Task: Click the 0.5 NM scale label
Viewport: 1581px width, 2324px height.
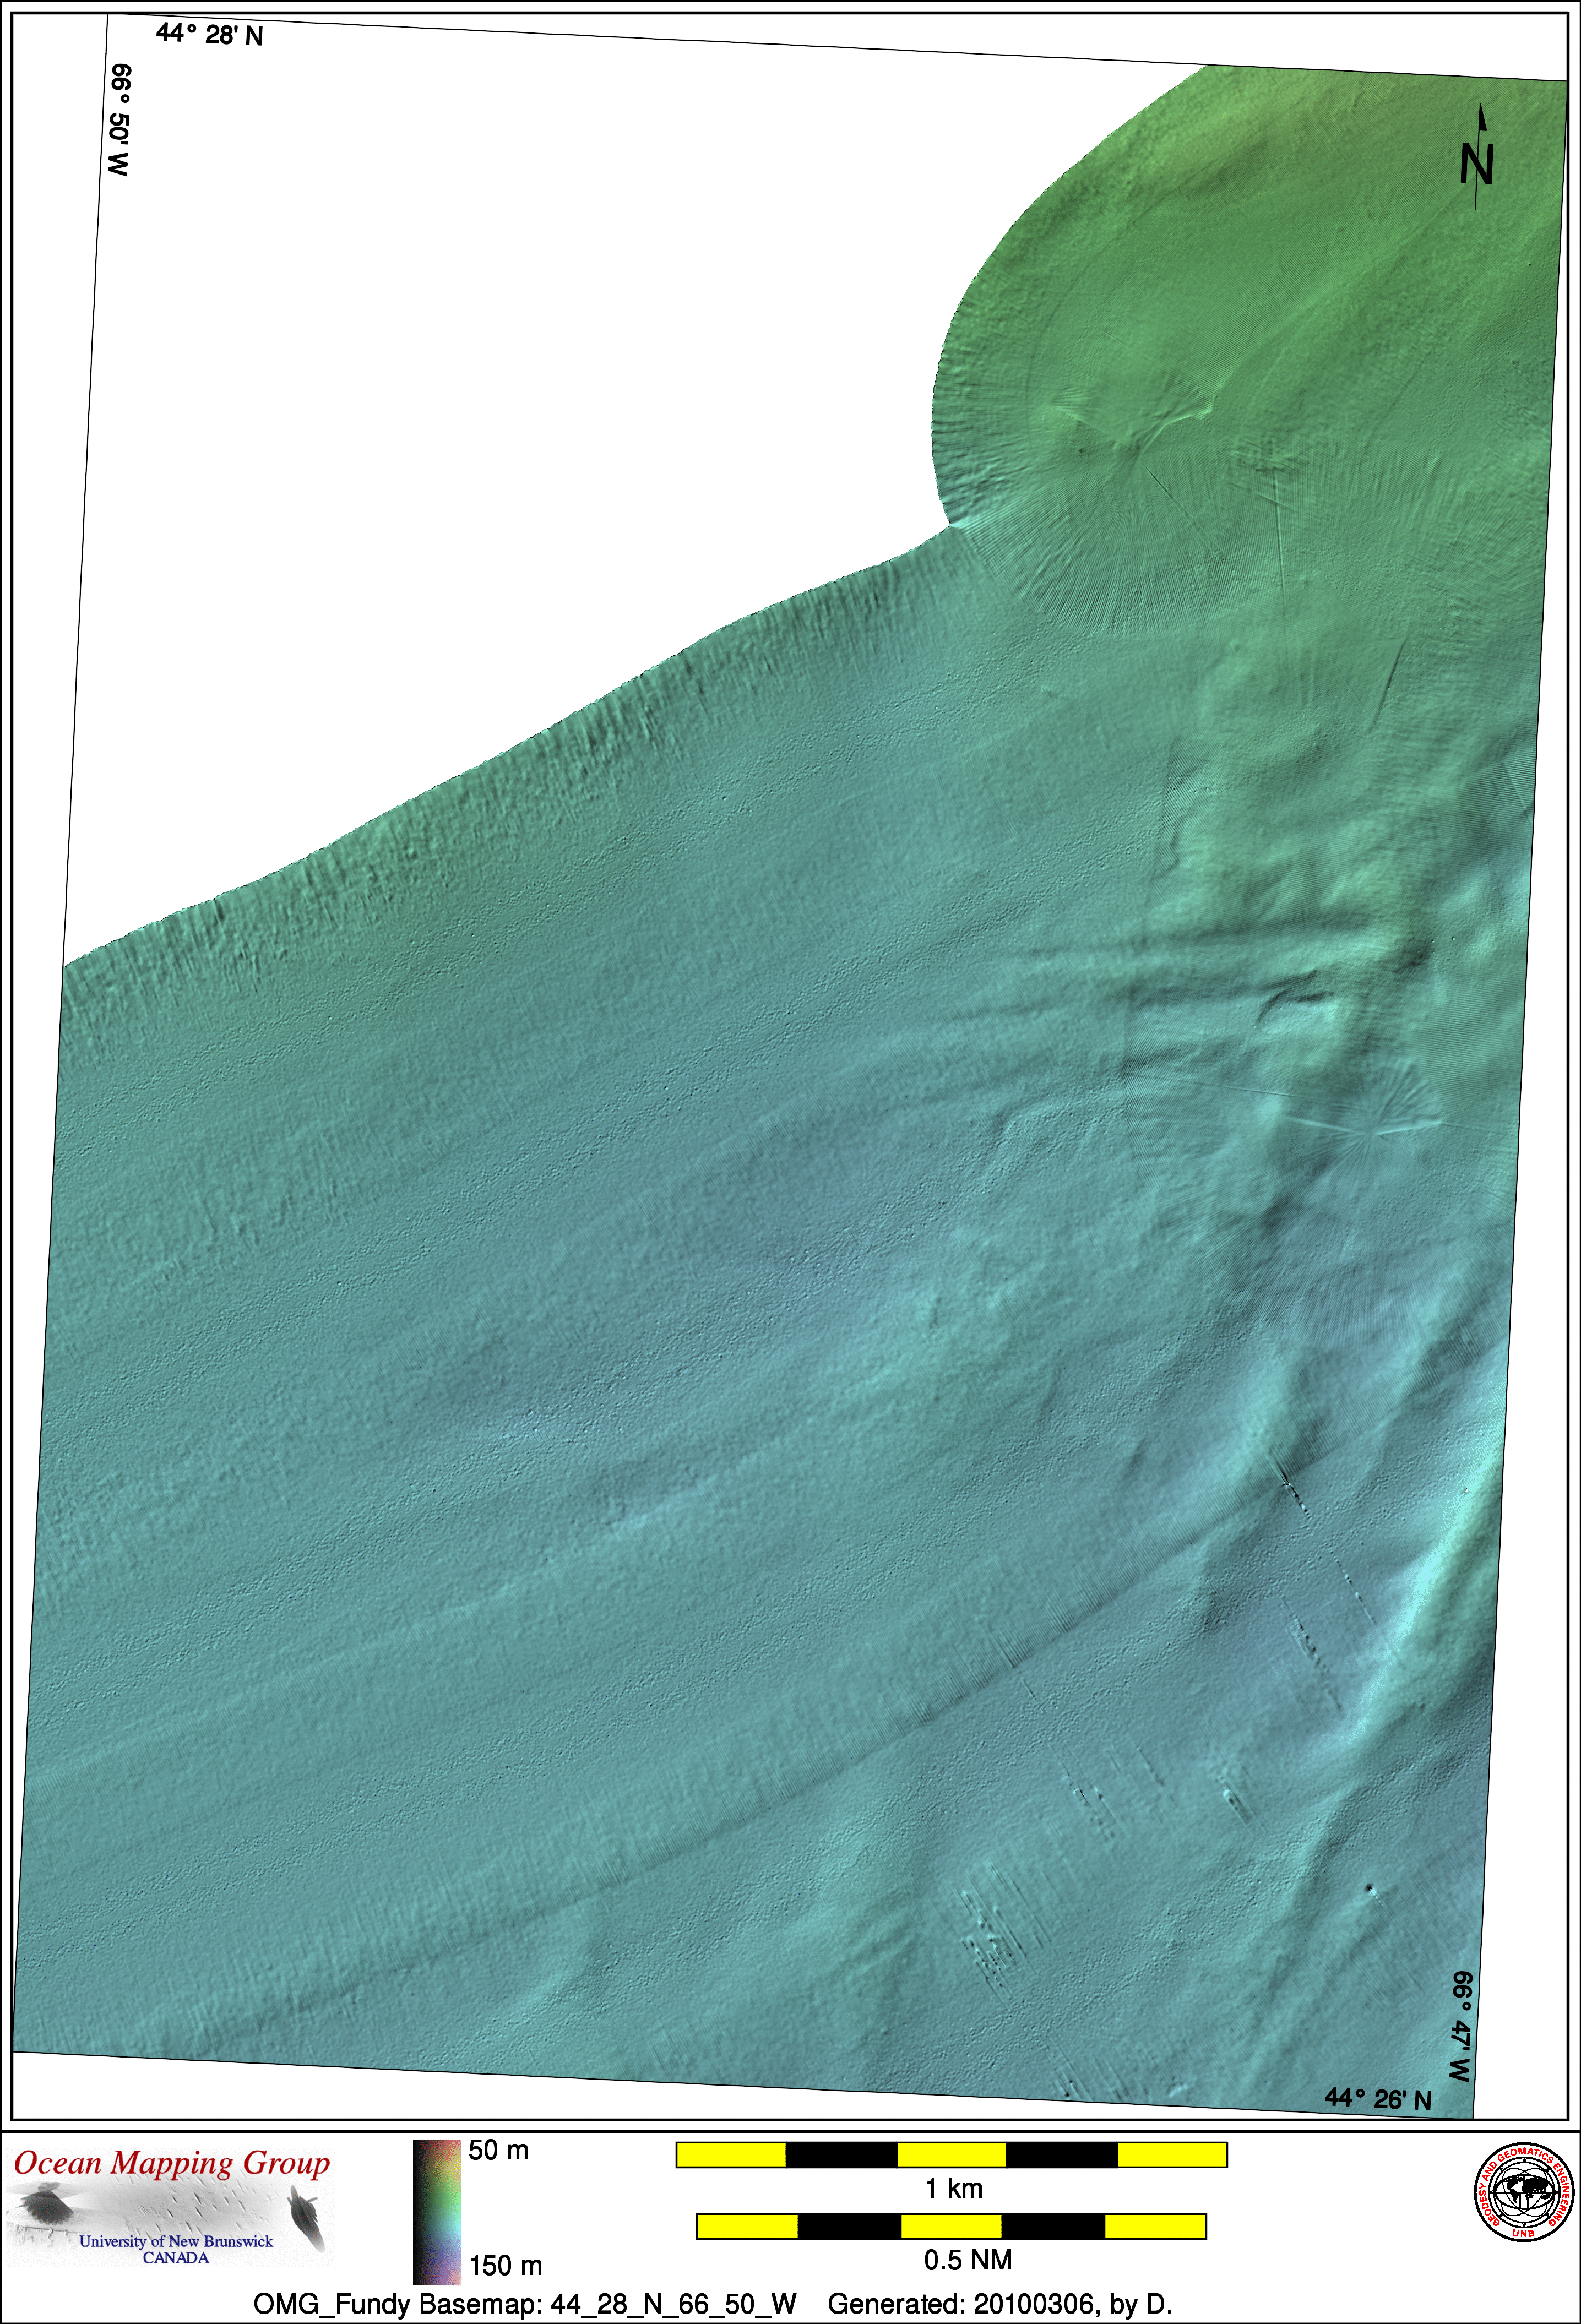Action: click(967, 2259)
